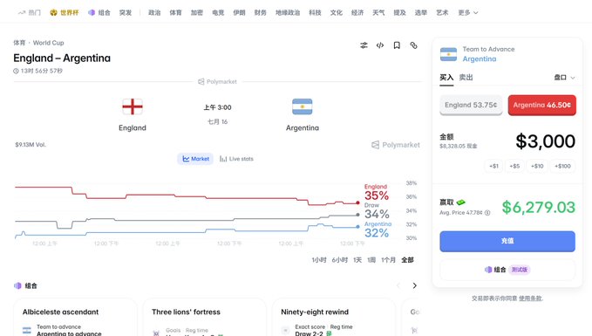The height and width of the screenshot is (336, 592).
Task: Set chart range to 1个月
Action: [388, 260]
